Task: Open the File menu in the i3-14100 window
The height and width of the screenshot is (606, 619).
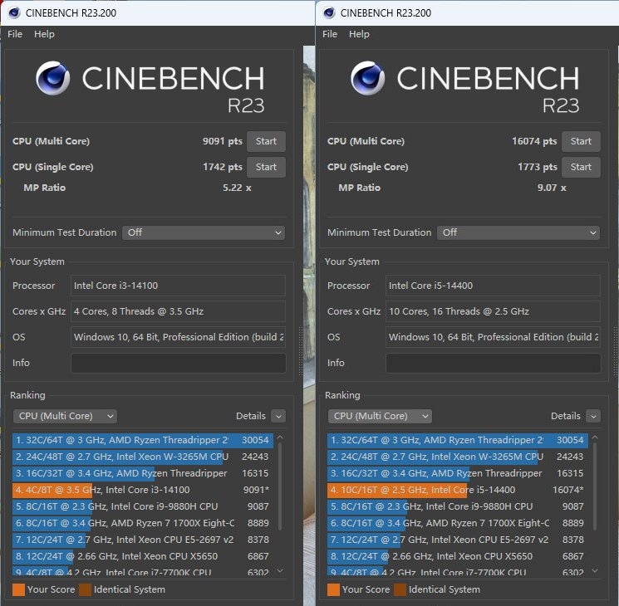Action: coord(15,34)
